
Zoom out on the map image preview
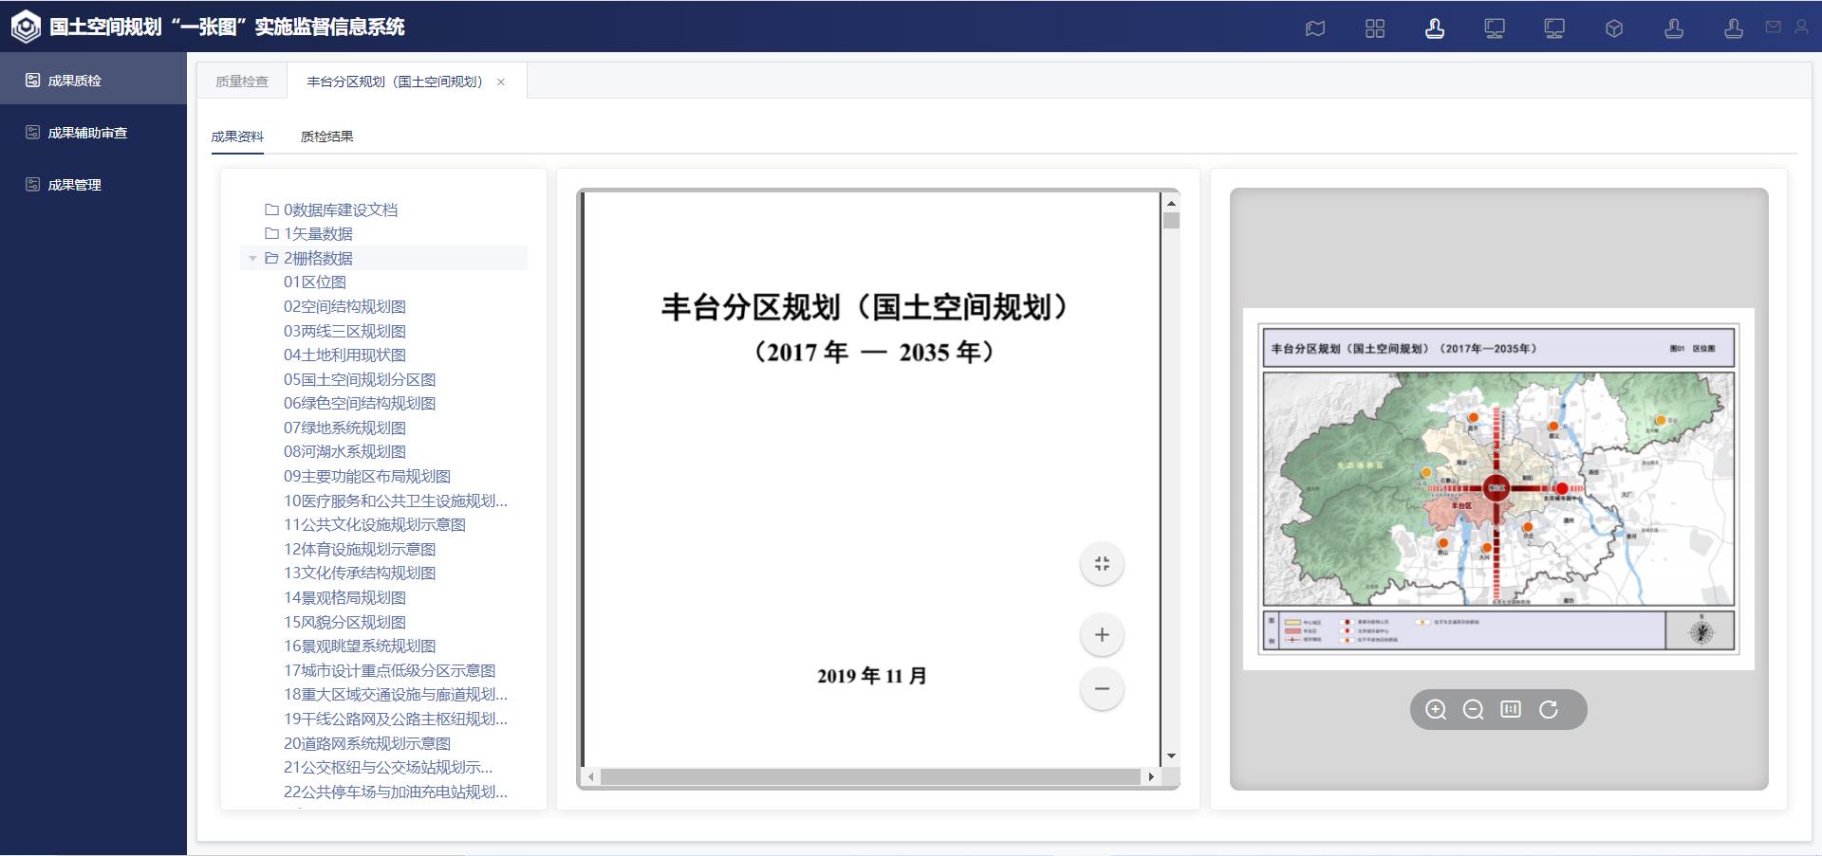(1473, 710)
